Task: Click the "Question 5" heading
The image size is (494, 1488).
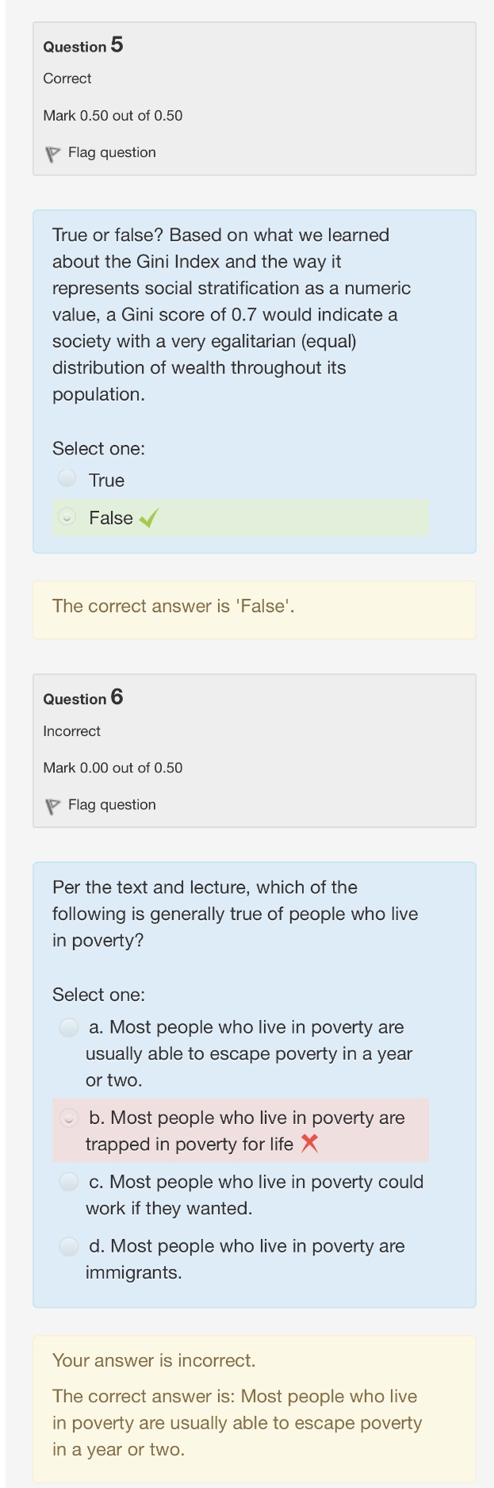Action: click(x=83, y=46)
